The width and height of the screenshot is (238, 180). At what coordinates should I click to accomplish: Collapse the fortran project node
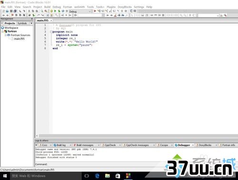tap(3, 31)
